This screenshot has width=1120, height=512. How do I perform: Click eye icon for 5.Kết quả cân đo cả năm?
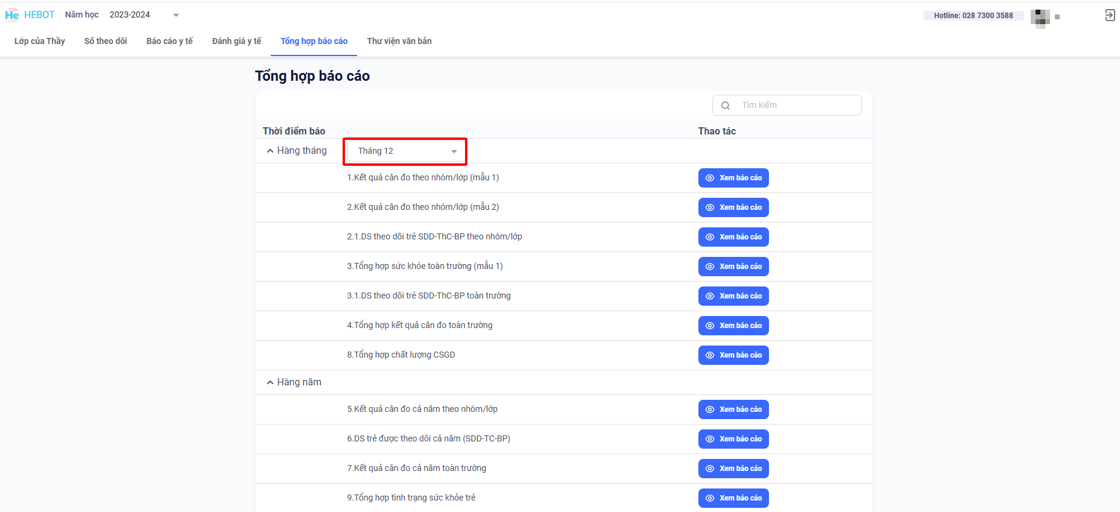[710, 409]
